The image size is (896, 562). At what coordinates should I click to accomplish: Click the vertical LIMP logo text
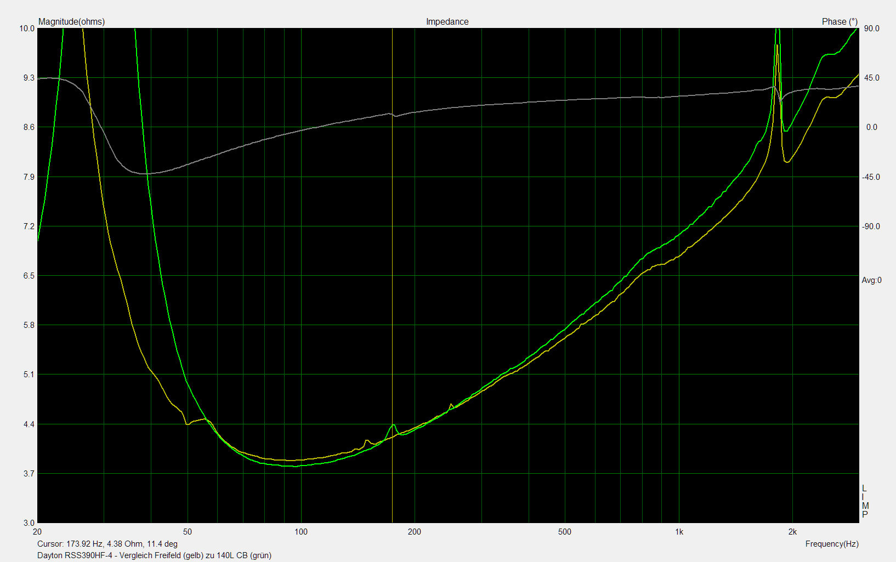[x=865, y=501]
